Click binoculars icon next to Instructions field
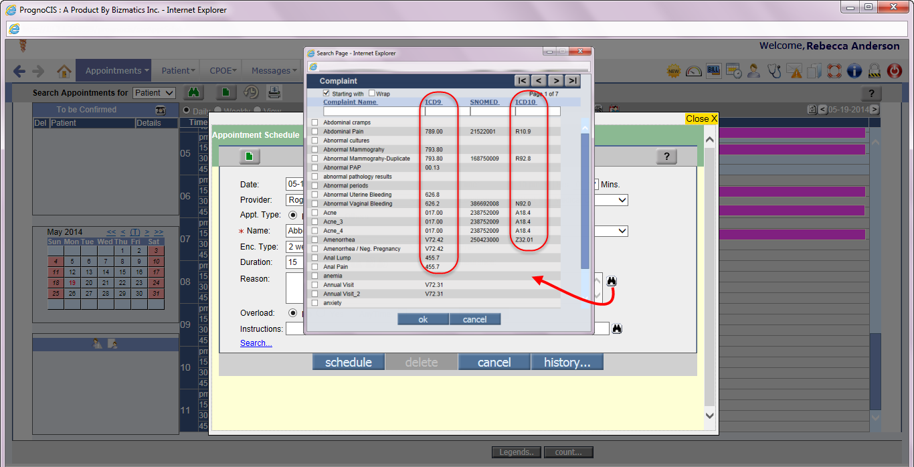Image resolution: width=914 pixels, height=467 pixels. 617,329
